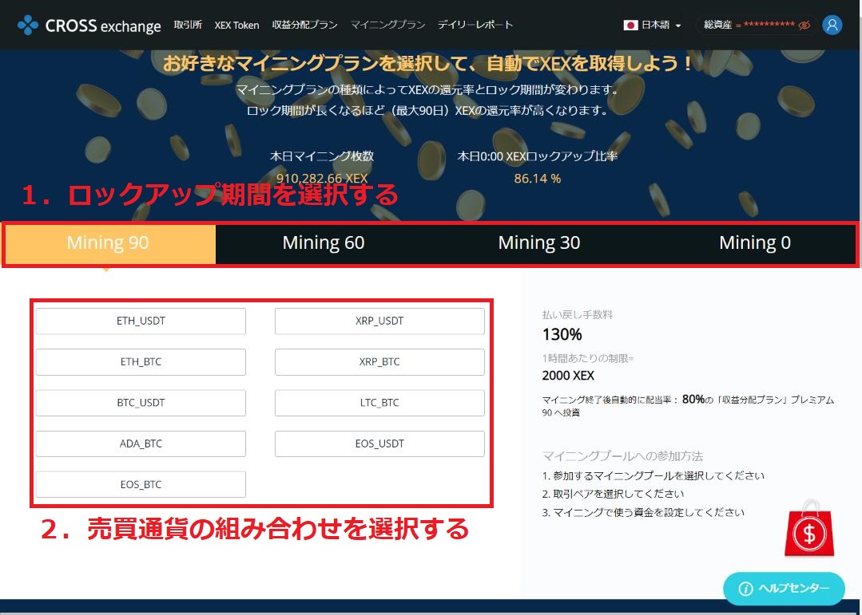
Task: Expand the 日本語 language dropdown arrow
Action: pos(677,26)
